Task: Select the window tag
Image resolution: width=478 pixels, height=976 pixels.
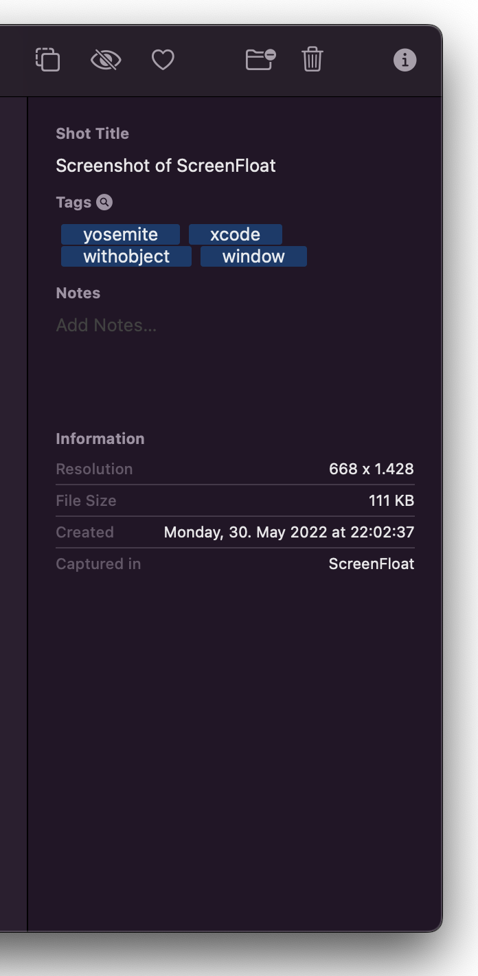Action: 253,256
